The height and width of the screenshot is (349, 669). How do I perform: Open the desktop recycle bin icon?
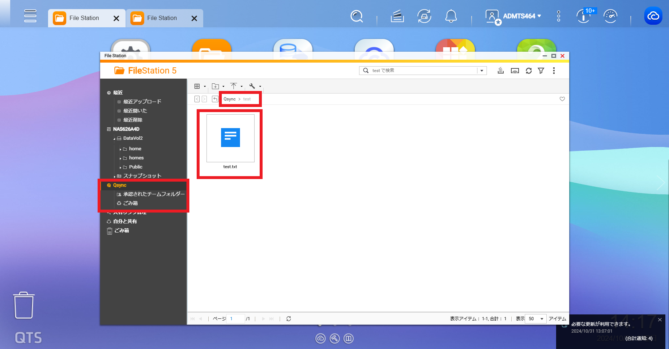tap(24, 305)
